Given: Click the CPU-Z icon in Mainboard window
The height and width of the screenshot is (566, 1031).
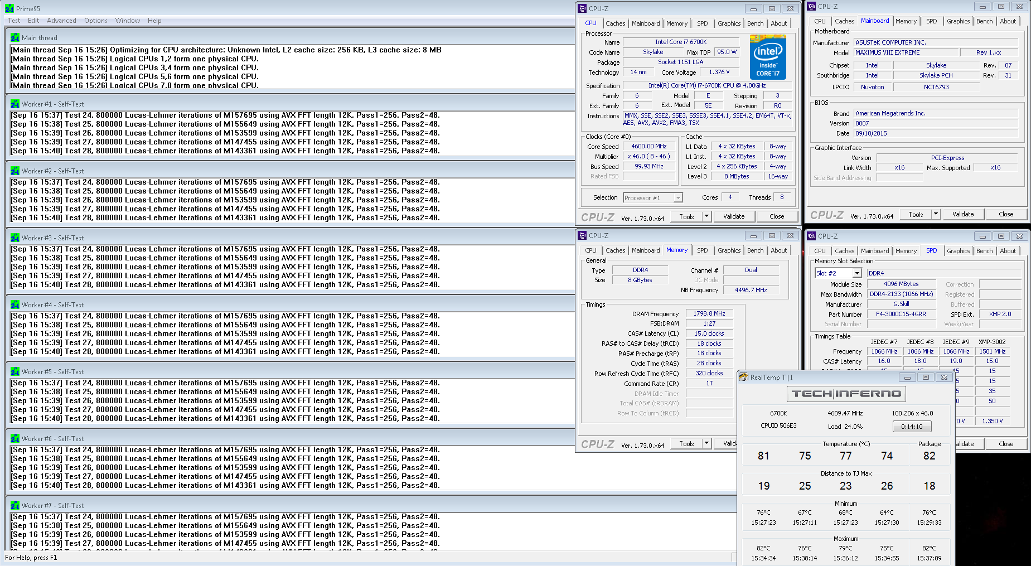Looking at the screenshot, I should pyautogui.click(x=811, y=6).
